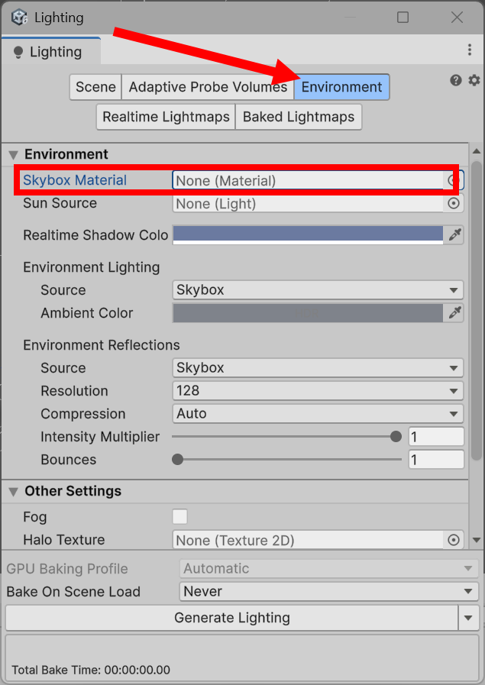This screenshot has height=685, width=485.
Task: Close the Lighting window
Action: click(x=457, y=17)
